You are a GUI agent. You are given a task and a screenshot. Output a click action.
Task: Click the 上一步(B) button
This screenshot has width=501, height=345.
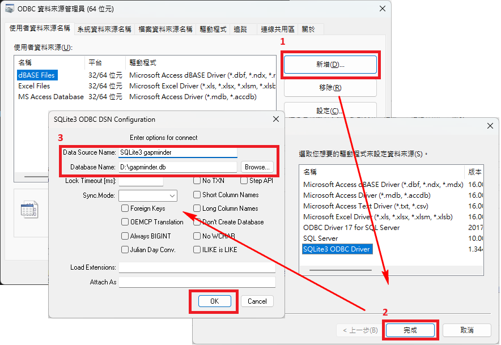(360, 330)
